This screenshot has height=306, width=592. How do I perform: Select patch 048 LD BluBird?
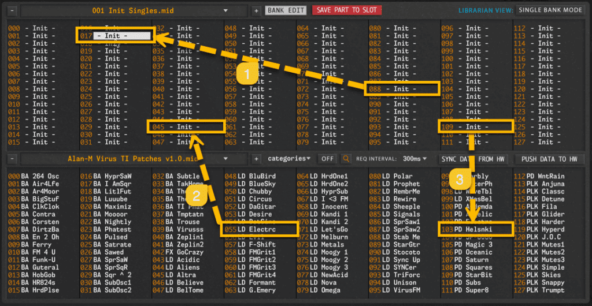click(250, 176)
